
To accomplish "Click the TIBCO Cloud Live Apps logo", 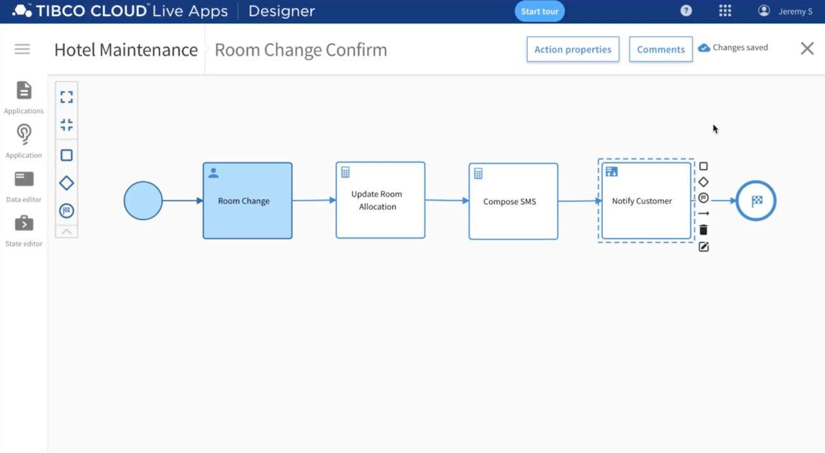I will click(x=120, y=11).
